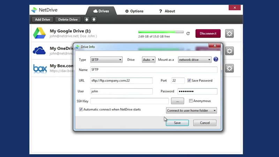Click the Add Drive button
279x157 pixels.
pyautogui.click(x=43, y=20)
